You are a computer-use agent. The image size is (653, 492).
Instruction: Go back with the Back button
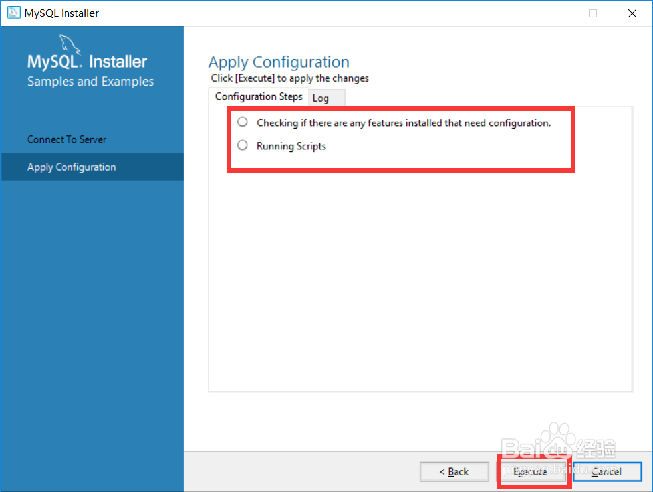pyautogui.click(x=454, y=471)
